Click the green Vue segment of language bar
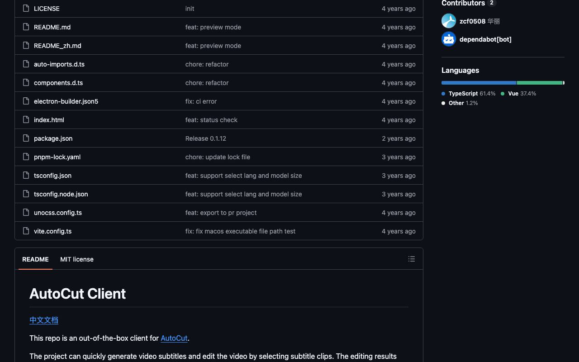This screenshot has width=579, height=362. click(x=540, y=83)
